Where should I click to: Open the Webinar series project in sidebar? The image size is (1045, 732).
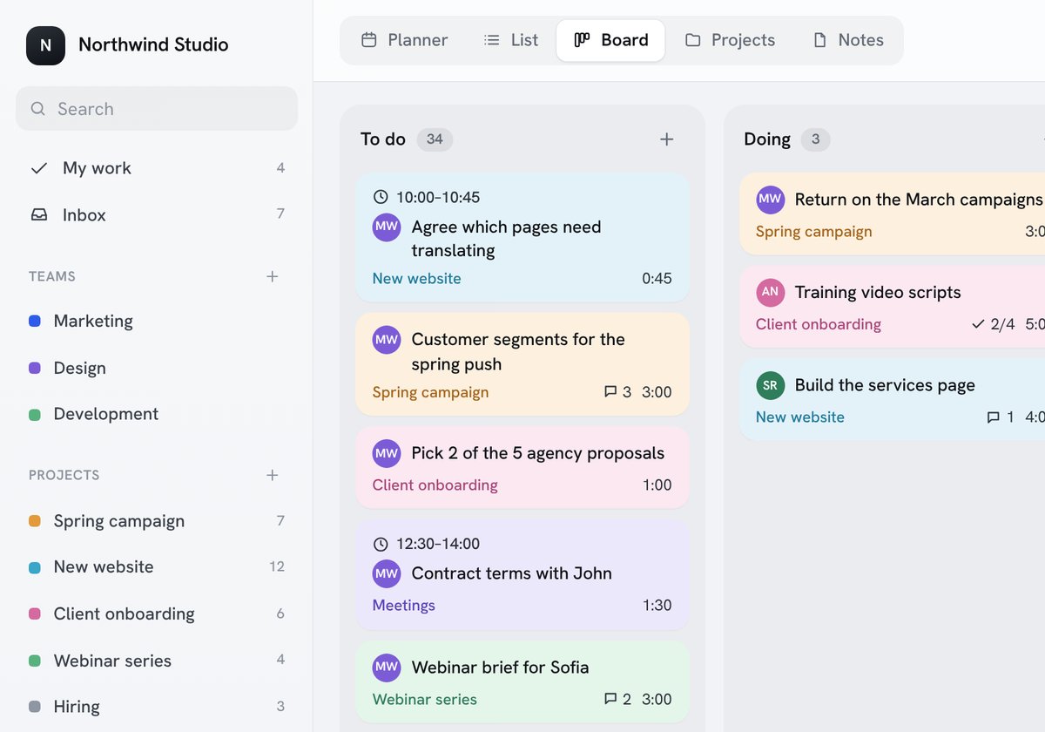[157, 661]
